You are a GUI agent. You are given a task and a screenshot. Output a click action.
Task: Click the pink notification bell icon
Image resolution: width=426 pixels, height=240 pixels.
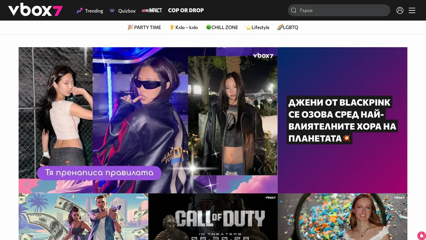click(x=421, y=235)
